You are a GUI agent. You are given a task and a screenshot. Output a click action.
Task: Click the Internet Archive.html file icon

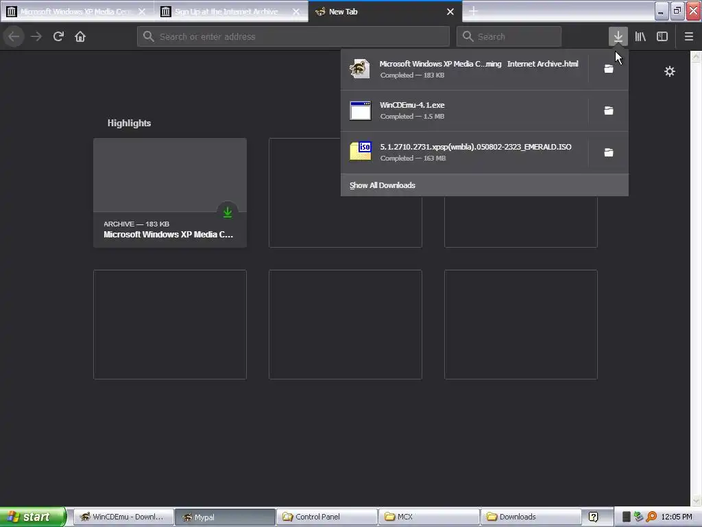coord(360,69)
